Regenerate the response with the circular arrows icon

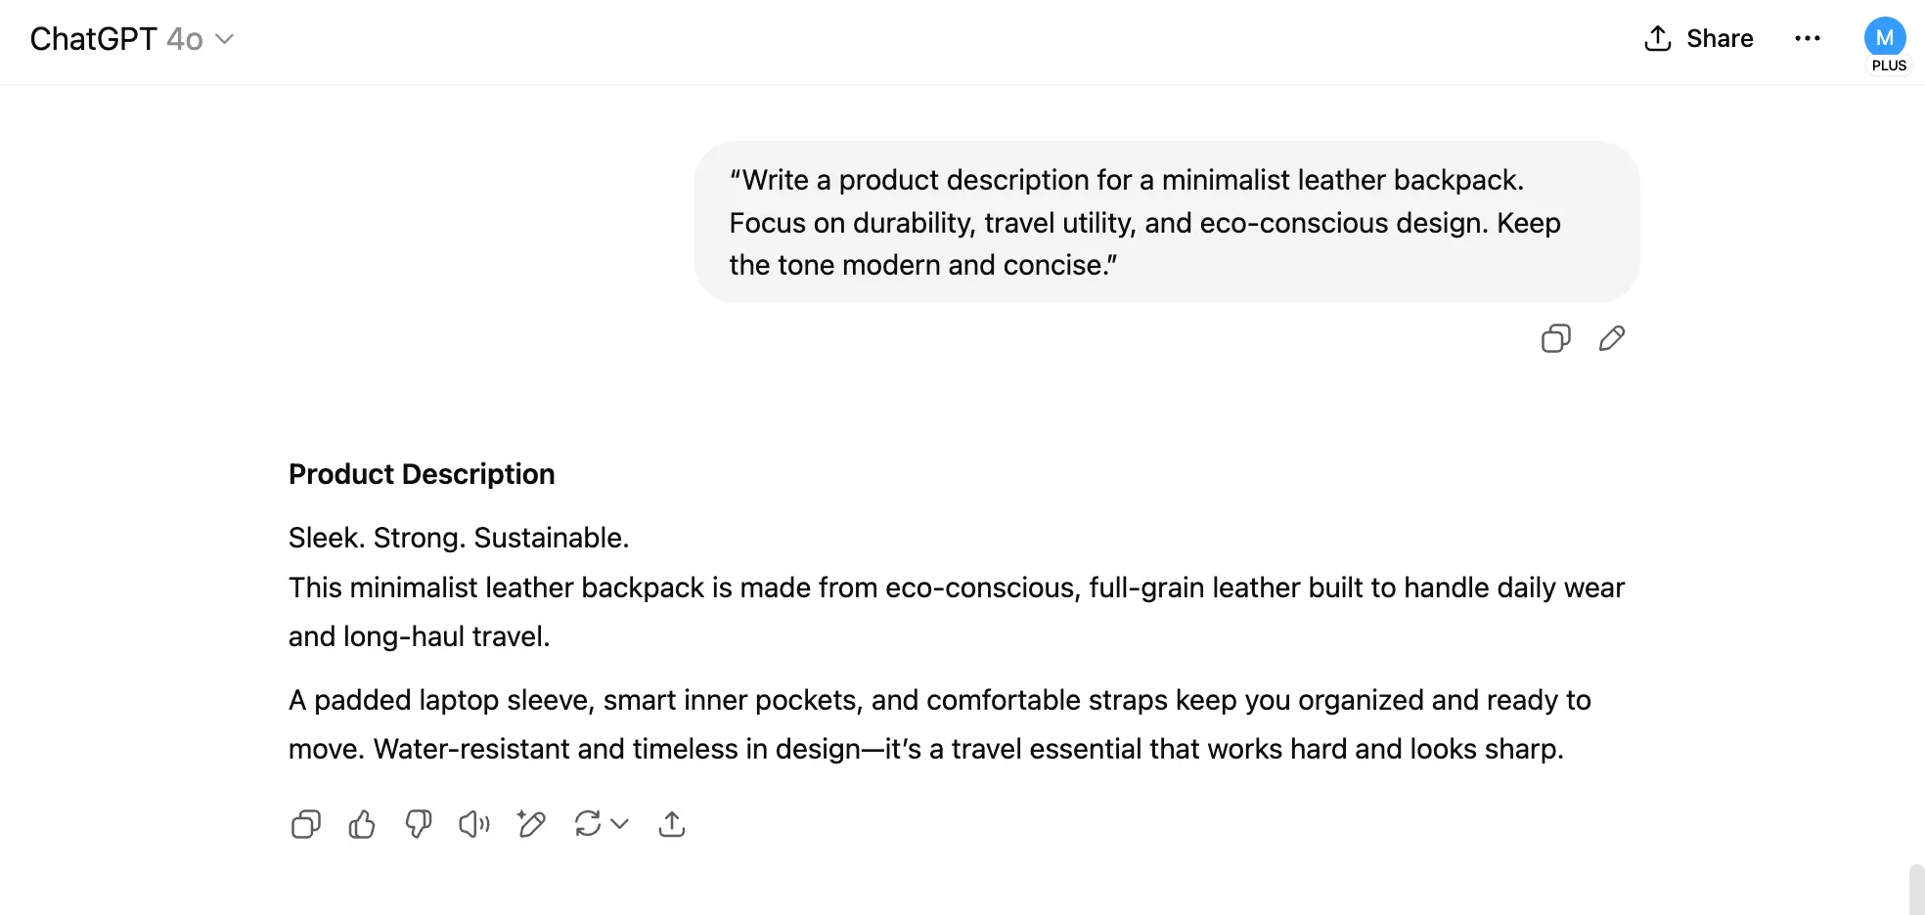(588, 824)
